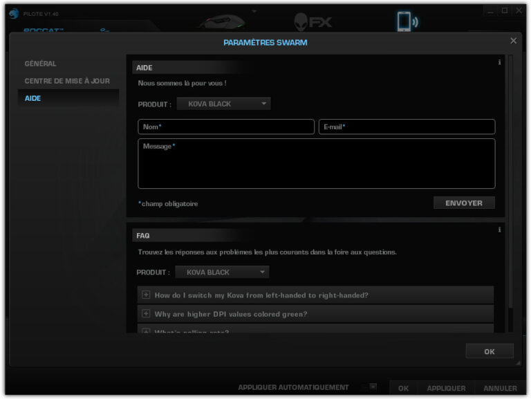531x399 pixels.
Task: Focus the E-mail input field
Action: pyautogui.click(x=407, y=127)
